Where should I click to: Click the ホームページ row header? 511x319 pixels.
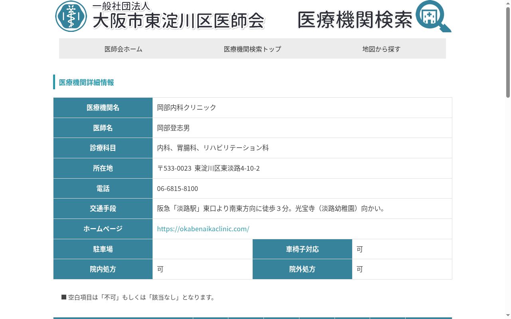coord(103,229)
